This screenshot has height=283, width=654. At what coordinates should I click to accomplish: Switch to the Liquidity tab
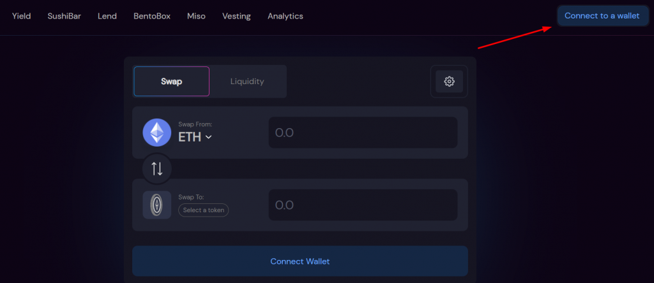point(247,82)
